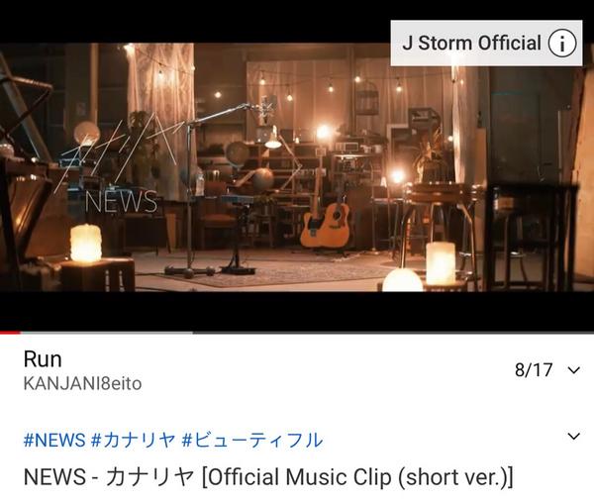Expand the playlist with the 8/17 chevron
Screen dimensions: 594x504
[574, 370]
